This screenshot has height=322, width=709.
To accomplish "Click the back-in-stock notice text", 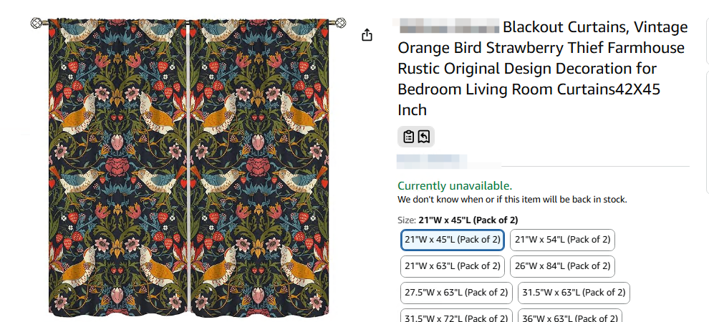I will pos(512,200).
